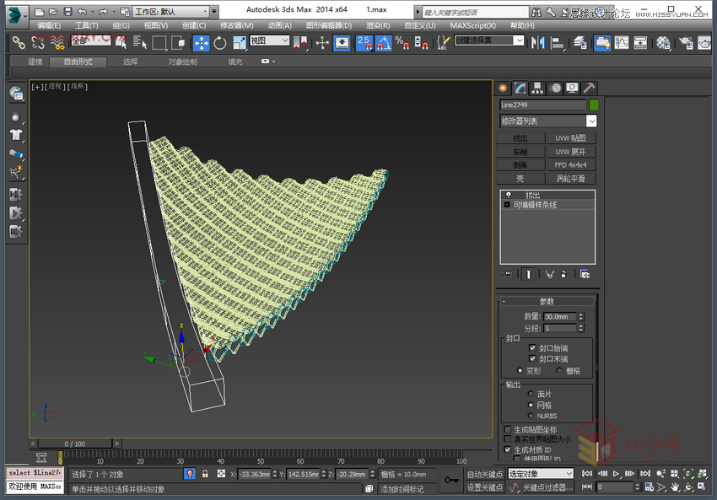Image resolution: width=717 pixels, height=500 pixels.
Task: Toggle the lightbulb visibility of 挤出 modifier
Action: point(509,193)
